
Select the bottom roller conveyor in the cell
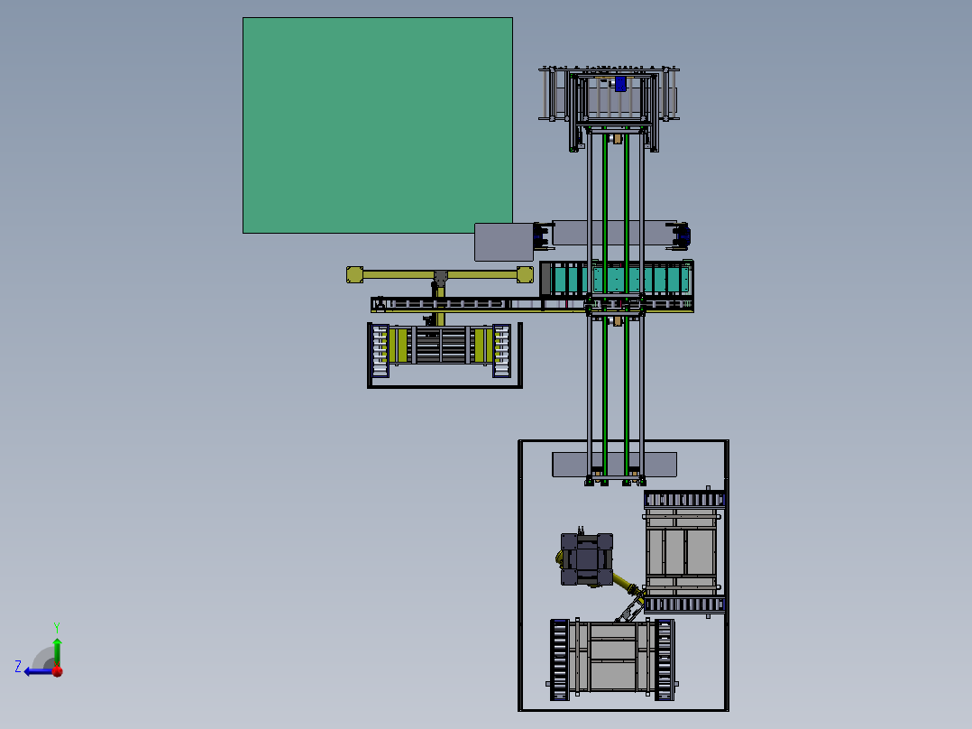point(612,659)
